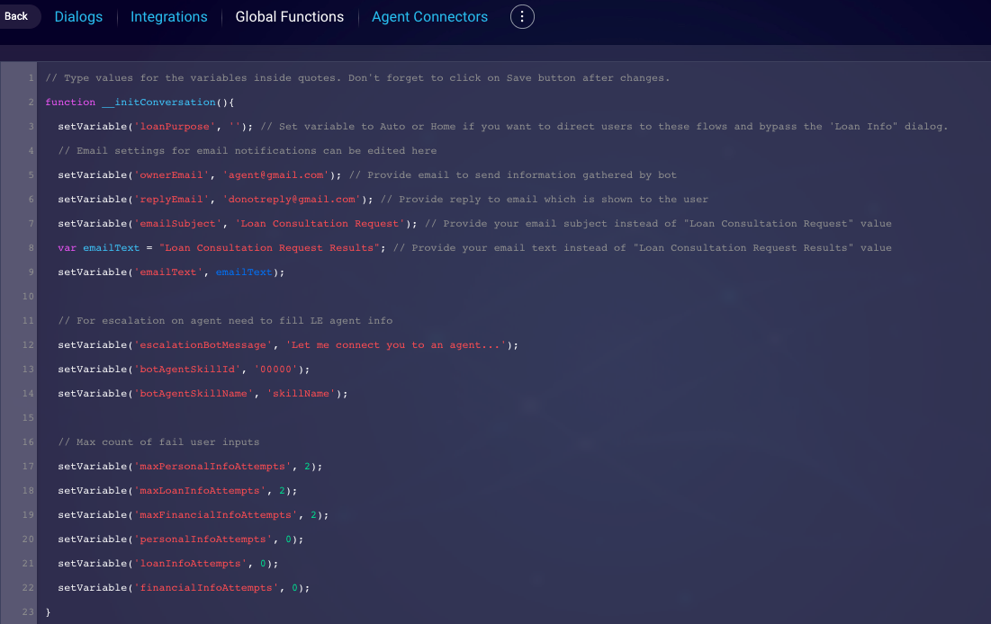The width and height of the screenshot is (991, 624).
Task: Click the 'maxFinancialInfoAttempts' string
Action: (215, 514)
